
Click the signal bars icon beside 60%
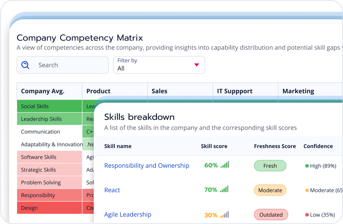pos(225,165)
